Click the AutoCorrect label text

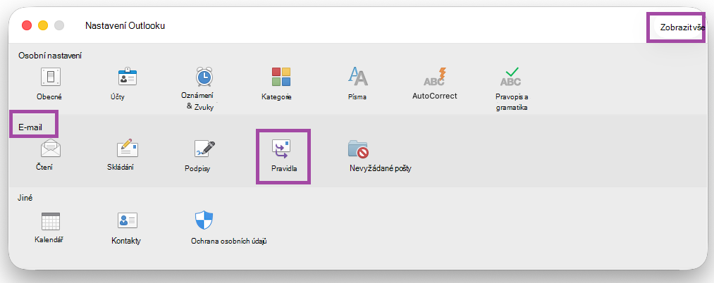point(434,96)
